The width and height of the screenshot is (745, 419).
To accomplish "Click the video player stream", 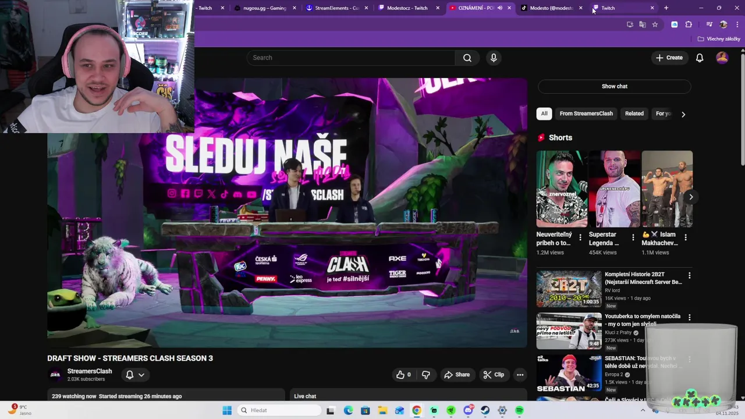I will coord(288,213).
